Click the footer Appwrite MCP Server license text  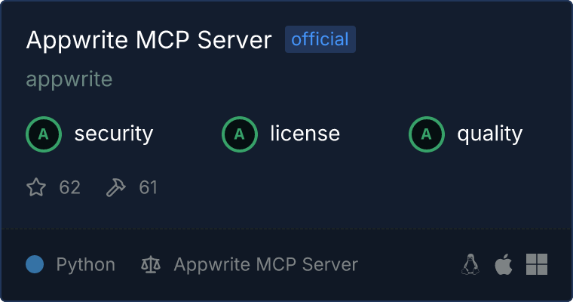(265, 264)
